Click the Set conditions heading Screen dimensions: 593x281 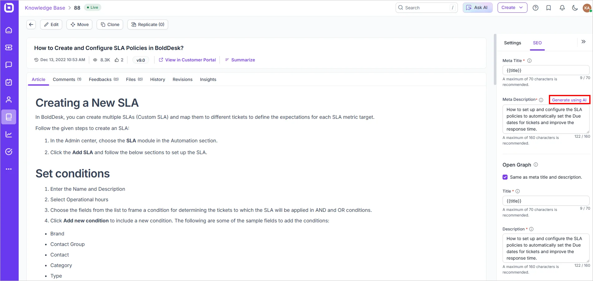(72, 173)
